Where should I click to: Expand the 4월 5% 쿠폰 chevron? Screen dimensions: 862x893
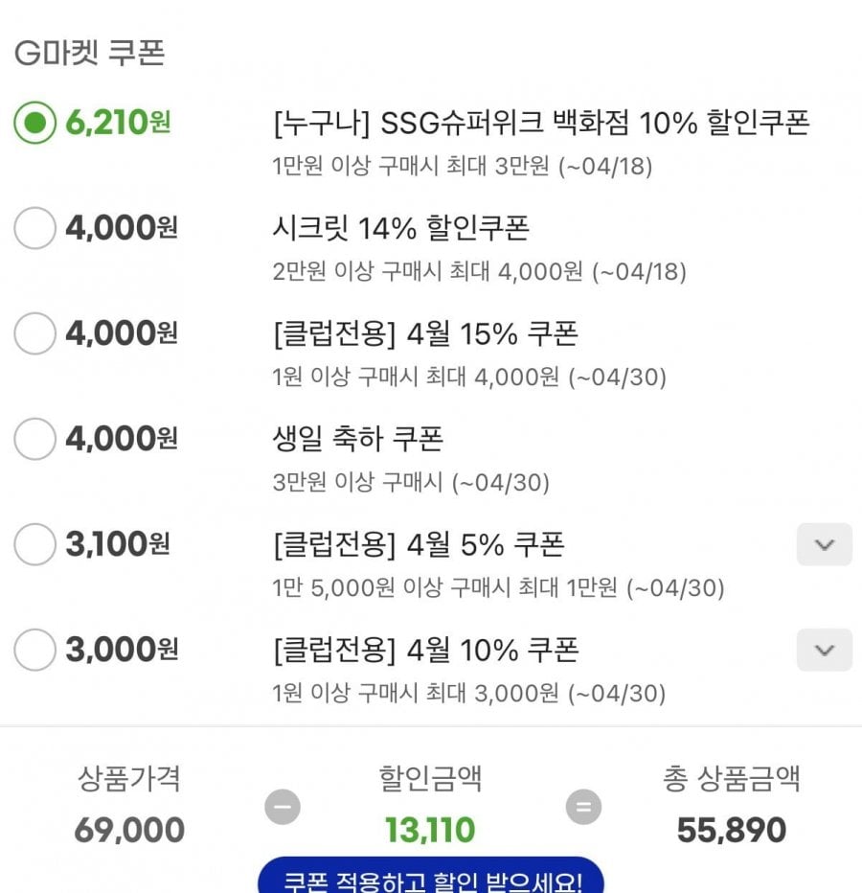[x=824, y=545]
